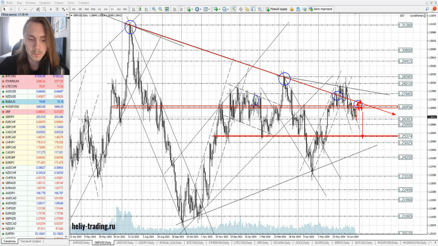
Task: Launch MetaEditor from the toolbar
Action: coord(292,9)
